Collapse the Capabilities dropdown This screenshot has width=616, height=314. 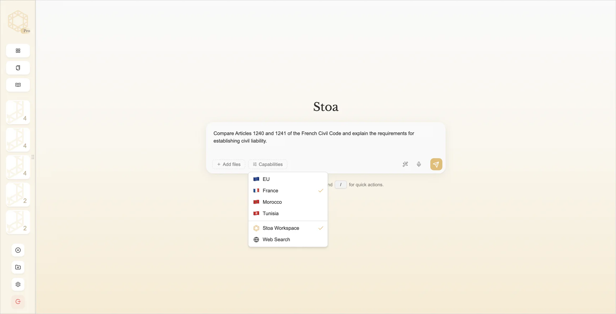(x=268, y=164)
